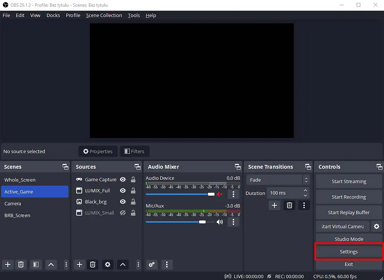
Task: Undock the Audio Mixer panel
Action: [238, 167]
